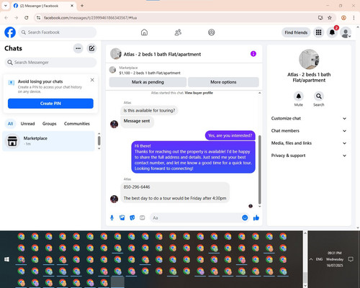Click 'Is this available for touring?' message

click(x=149, y=110)
